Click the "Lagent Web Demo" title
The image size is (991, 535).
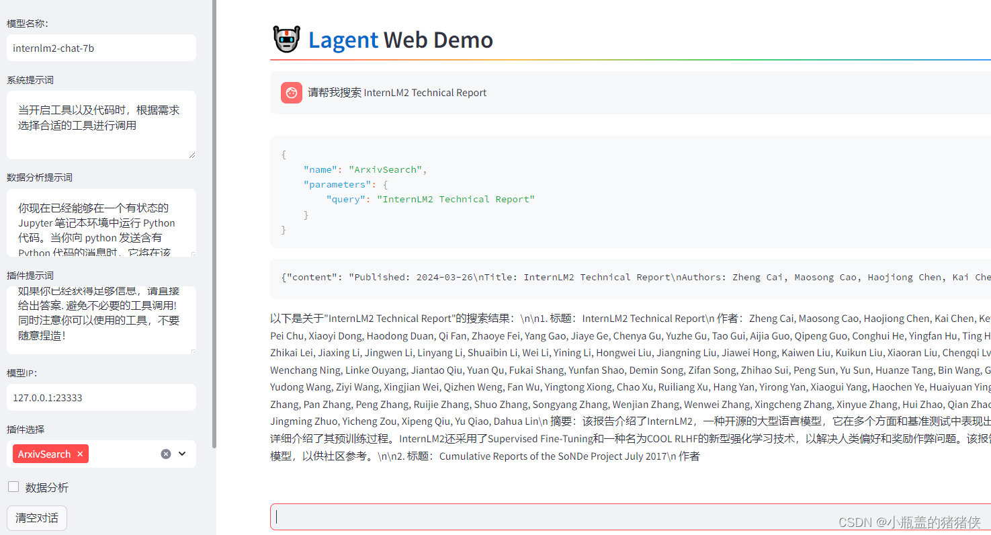(x=400, y=40)
